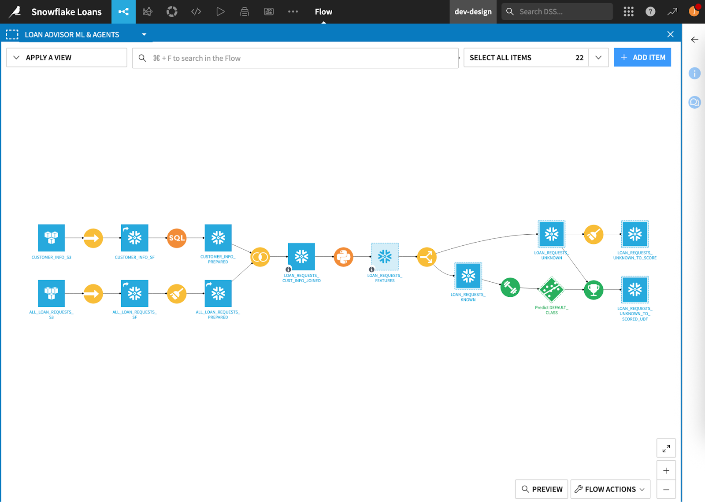705x502 pixels.
Task: Expand the LOAN ADVISOR ML & AGENTS zone dropdown
Action: click(x=144, y=34)
